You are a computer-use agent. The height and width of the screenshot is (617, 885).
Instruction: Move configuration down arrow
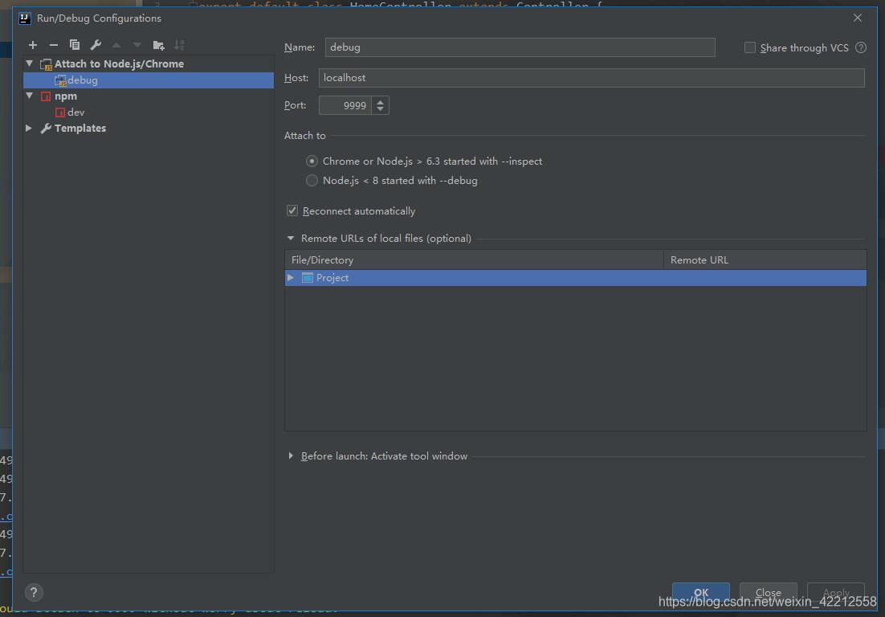(137, 45)
